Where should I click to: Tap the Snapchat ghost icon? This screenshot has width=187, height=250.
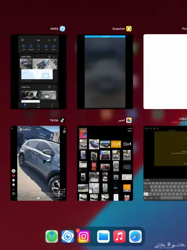(129, 29)
